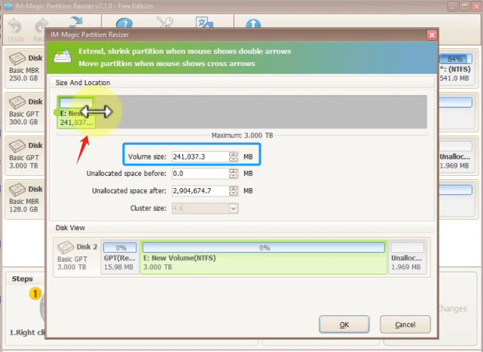Click the Steps panel heading

tap(22, 279)
